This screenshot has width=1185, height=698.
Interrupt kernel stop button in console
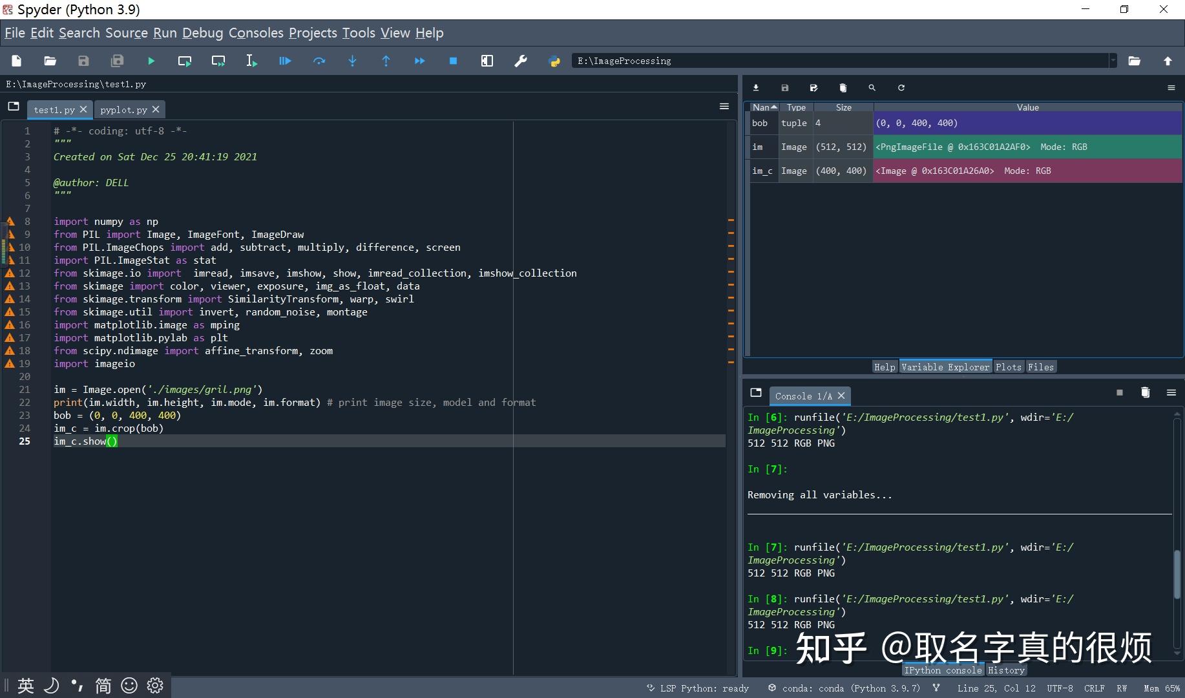pos(1120,392)
